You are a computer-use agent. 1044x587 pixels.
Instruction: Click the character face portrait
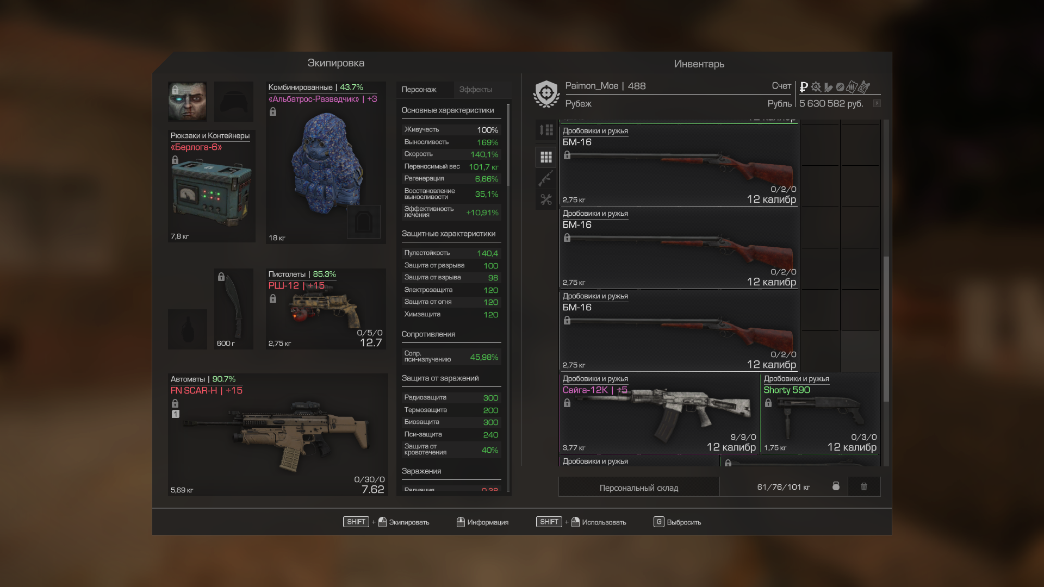[188, 102]
